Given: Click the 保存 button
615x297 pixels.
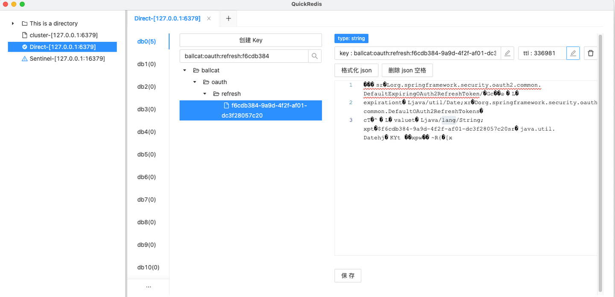Looking at the screenshot, I should pos(347,275).
